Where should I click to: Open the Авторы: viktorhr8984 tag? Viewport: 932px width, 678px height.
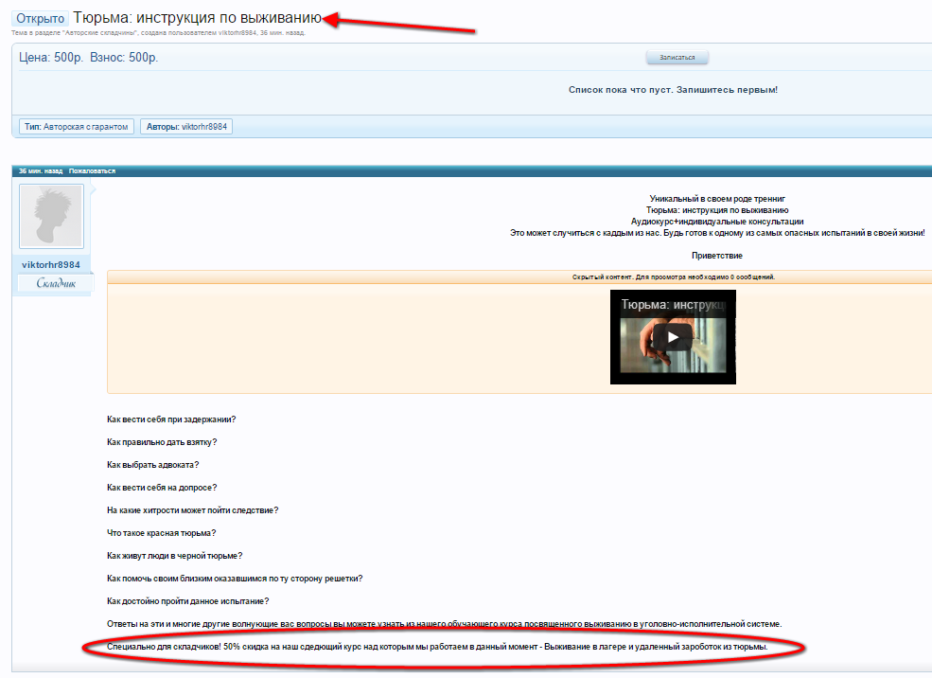pos(186,126)
